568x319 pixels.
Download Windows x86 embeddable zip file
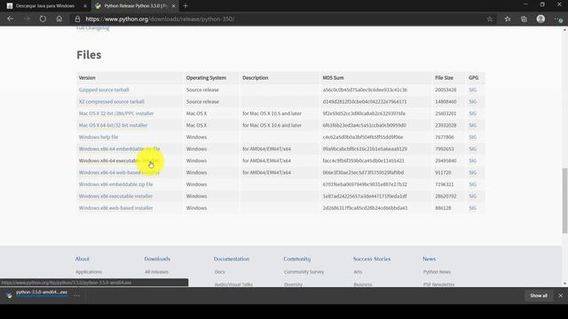(116, 184)
